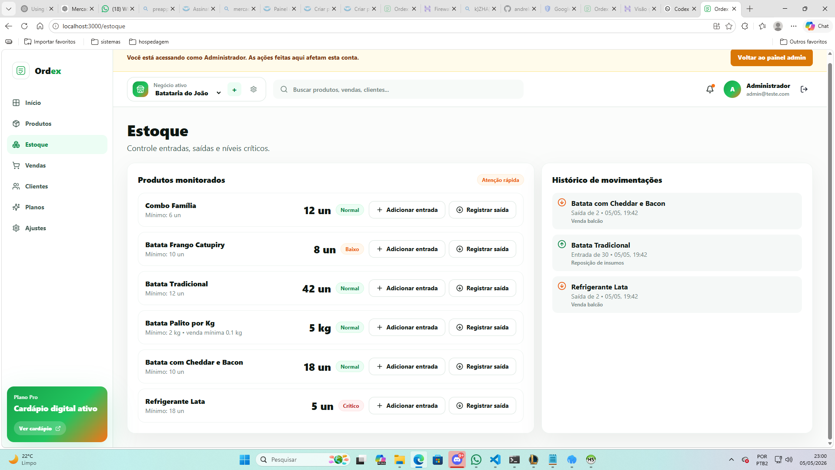Register exit for Refrigerante Lata product

[482, 406]
